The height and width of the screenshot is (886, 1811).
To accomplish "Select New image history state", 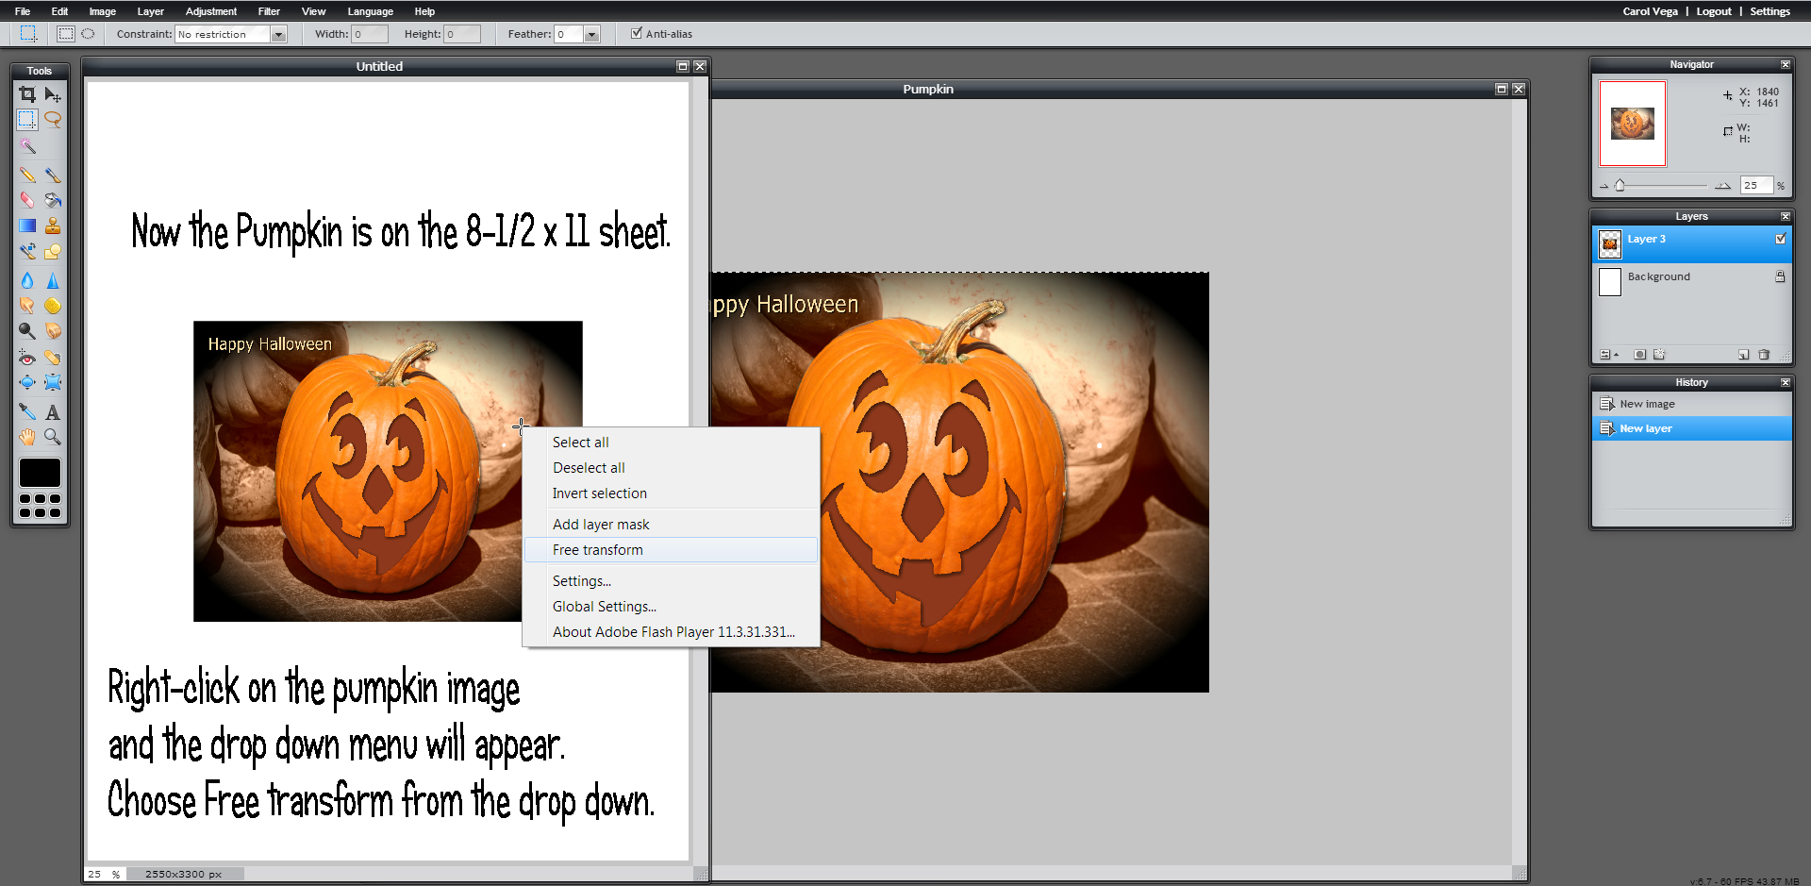I will pyautogui.click(x=1691, y=404).
